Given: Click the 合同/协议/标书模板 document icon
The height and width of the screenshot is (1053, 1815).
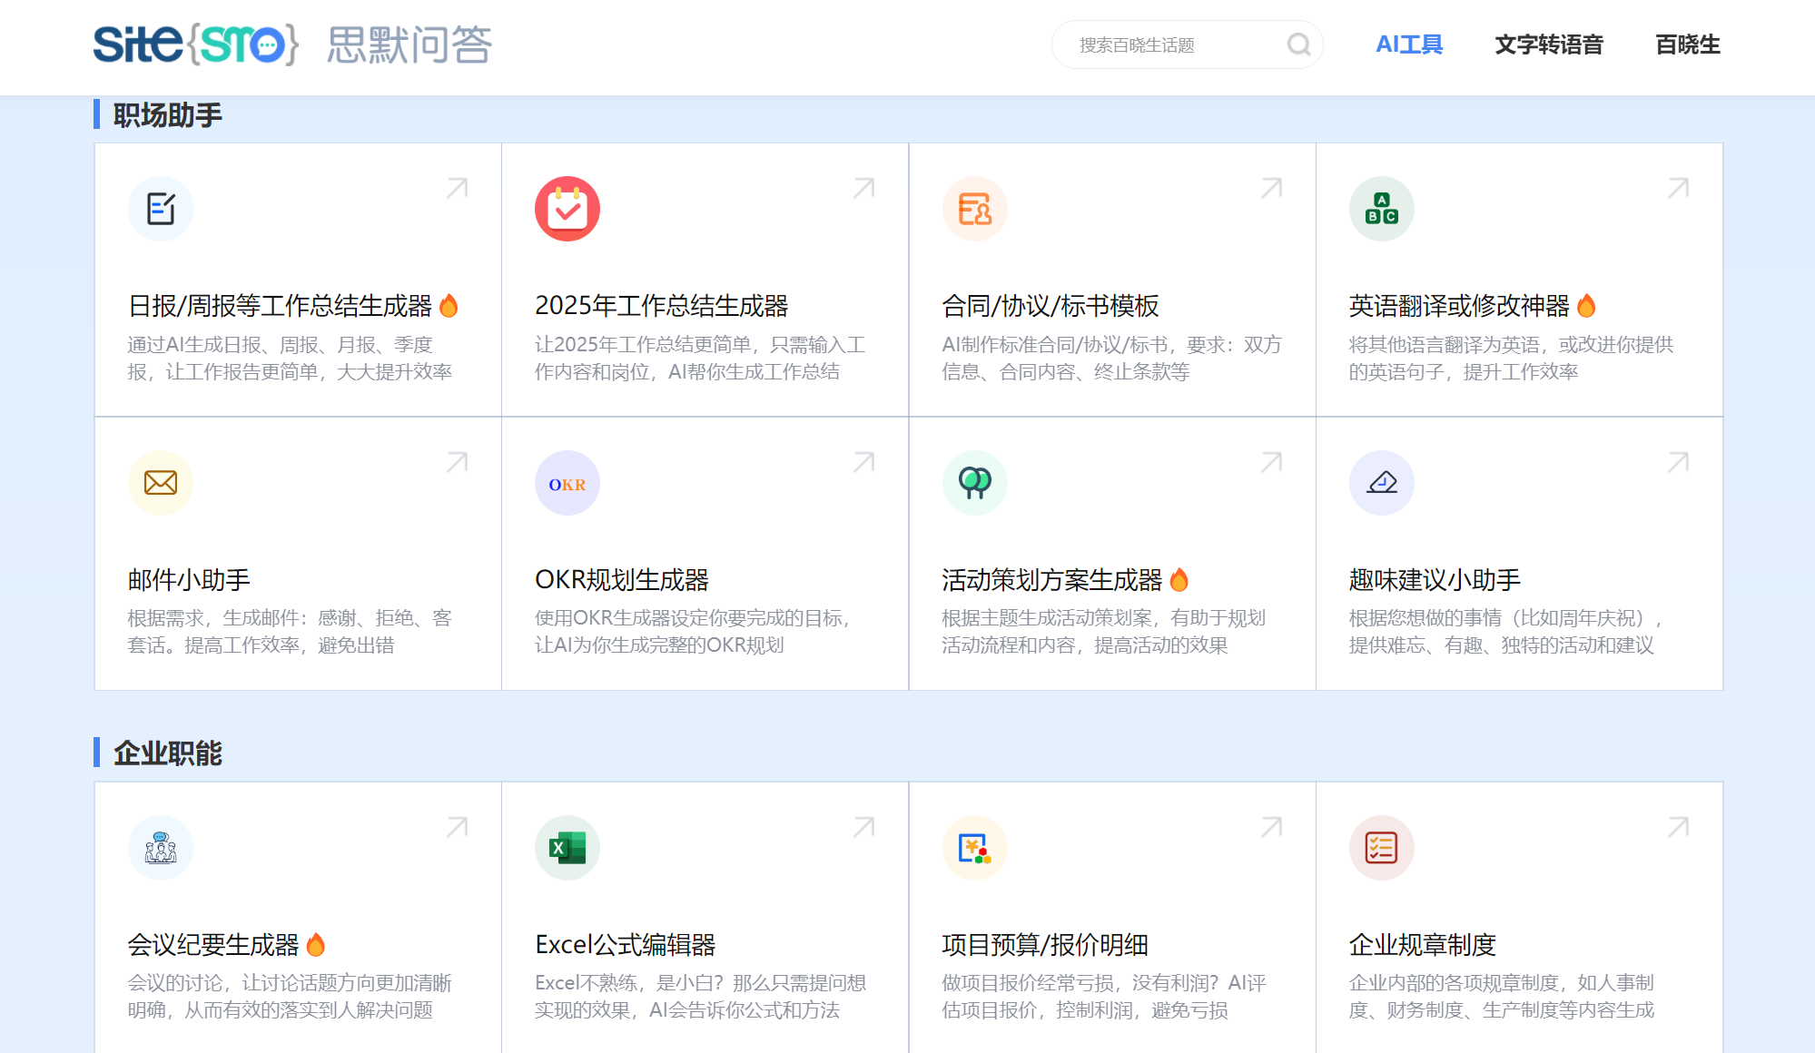Looking at the screenshot, I should (974, 208).
